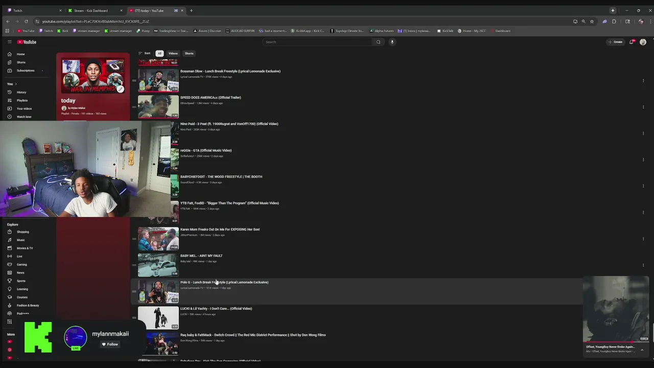Switch to Stream - Kick Dashboard tab
The image size is (654, 368).
click(95, 10)
